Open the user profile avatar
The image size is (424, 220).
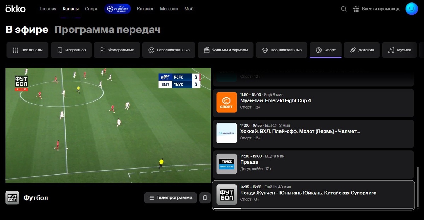pyautogui.click(x=412, y=9)
